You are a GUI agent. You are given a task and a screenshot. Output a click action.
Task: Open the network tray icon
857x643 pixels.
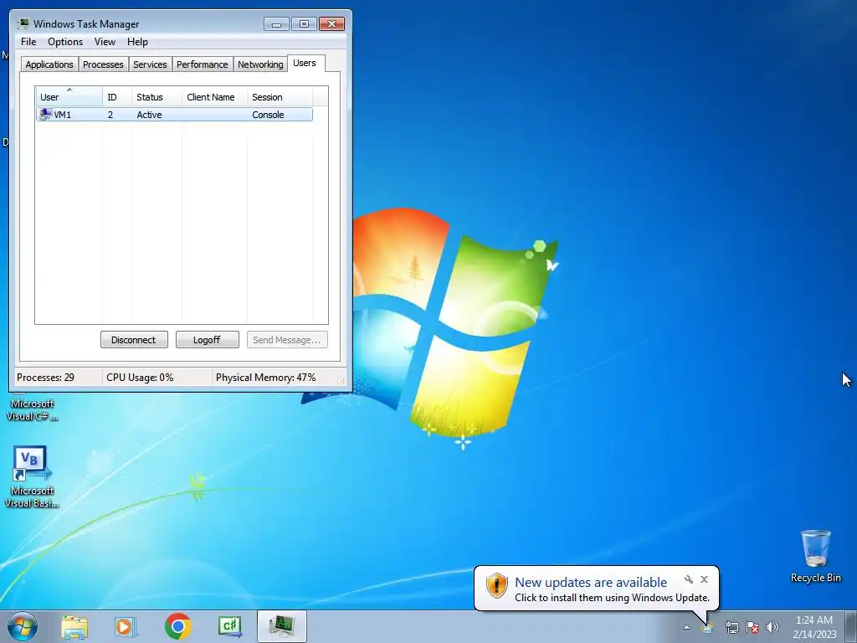pos(731,627)
